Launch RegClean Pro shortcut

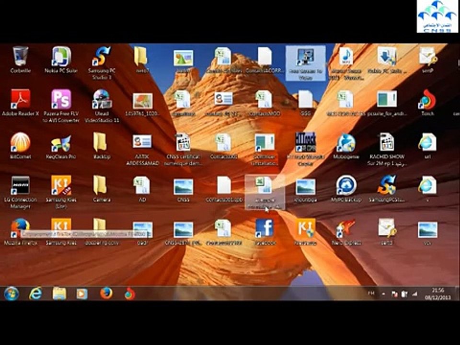61,146
